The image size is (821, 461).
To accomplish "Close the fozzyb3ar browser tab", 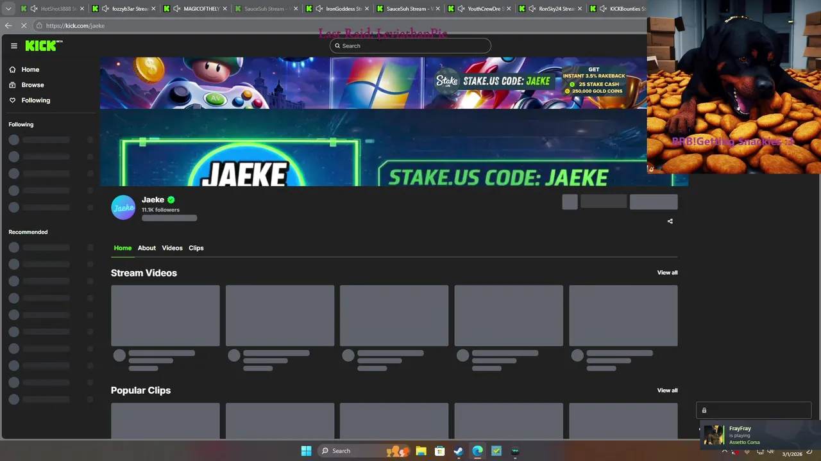I will (153, 9).
